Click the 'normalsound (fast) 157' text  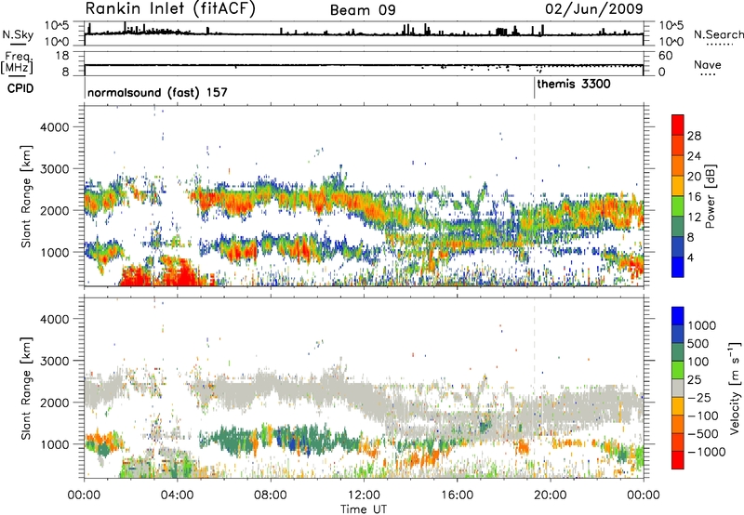157,92
